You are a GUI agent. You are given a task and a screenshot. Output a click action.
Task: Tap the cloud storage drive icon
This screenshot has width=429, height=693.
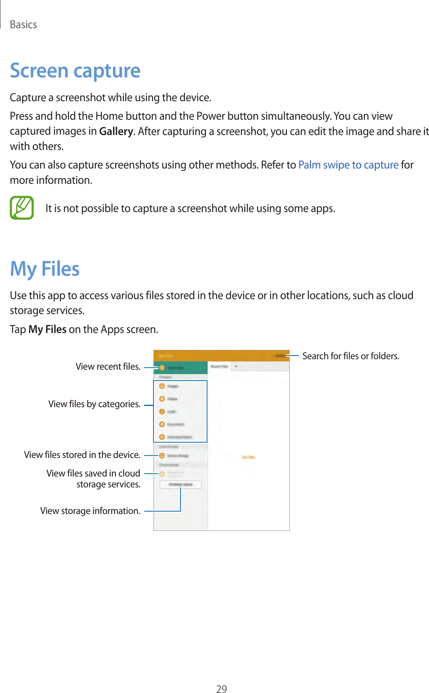(x=162, y=474)
